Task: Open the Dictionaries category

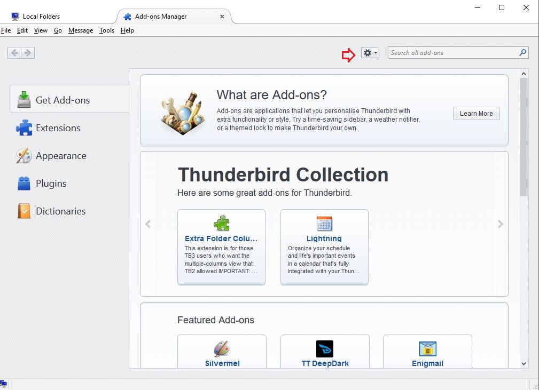Action: [69, 211]
